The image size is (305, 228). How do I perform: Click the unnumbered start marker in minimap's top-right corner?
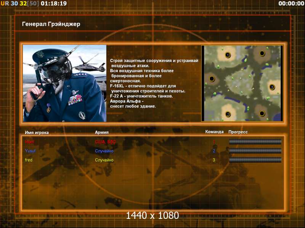pos(262,53)
